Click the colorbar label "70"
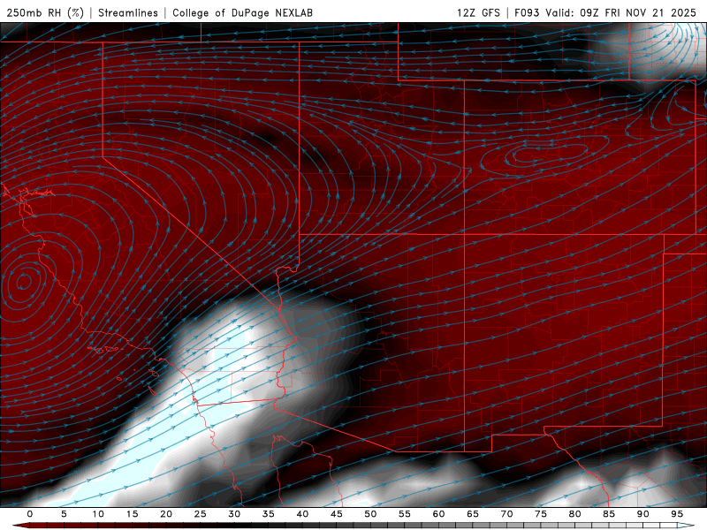This screenshot has width=707, height=530. [x=506, y=514]
